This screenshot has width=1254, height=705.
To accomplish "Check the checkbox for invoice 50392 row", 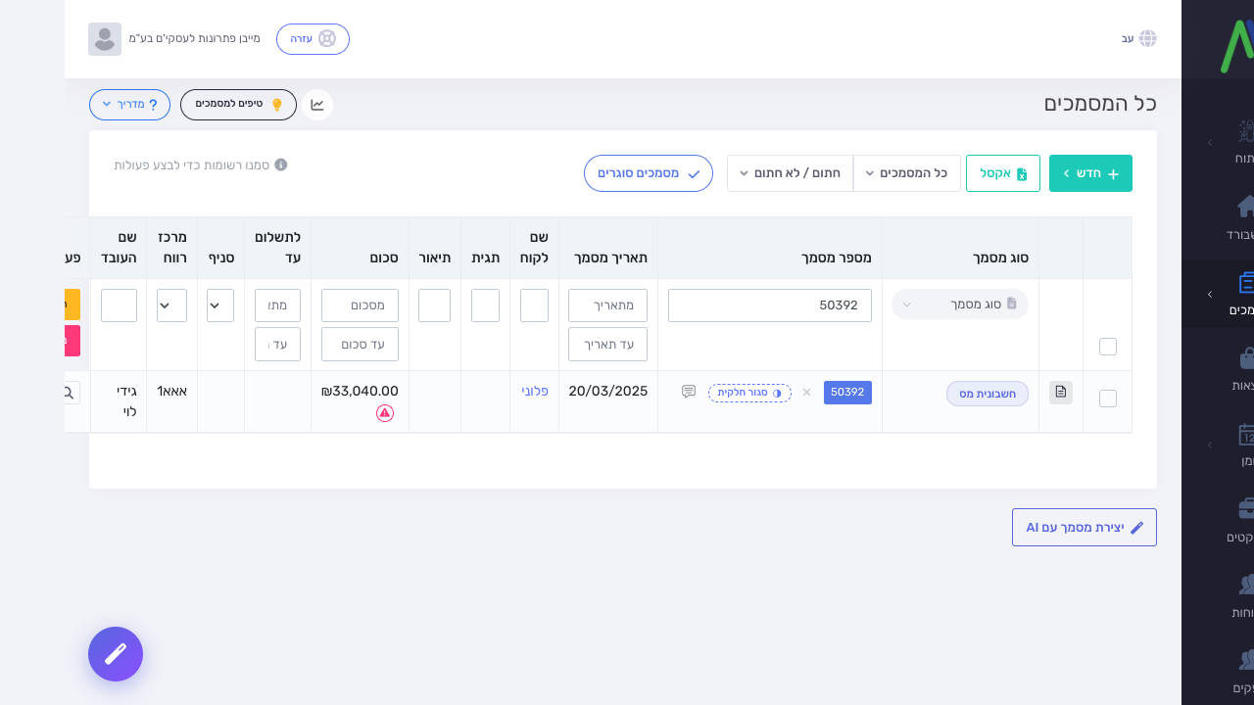I will tap(1108, 399).
